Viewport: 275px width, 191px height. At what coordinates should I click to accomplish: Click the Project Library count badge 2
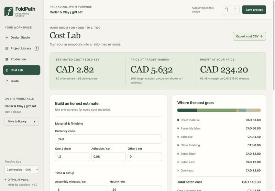coord(36,48)
